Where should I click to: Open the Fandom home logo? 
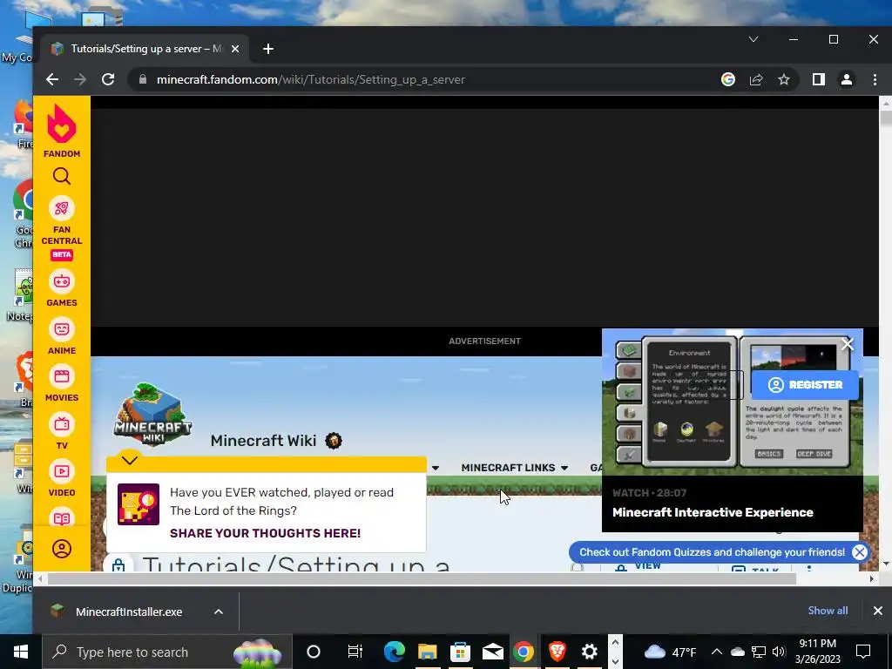[62, 131]
